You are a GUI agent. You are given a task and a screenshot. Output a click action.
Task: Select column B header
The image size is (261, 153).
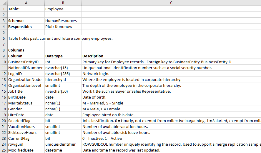click(x=63, y=3)
